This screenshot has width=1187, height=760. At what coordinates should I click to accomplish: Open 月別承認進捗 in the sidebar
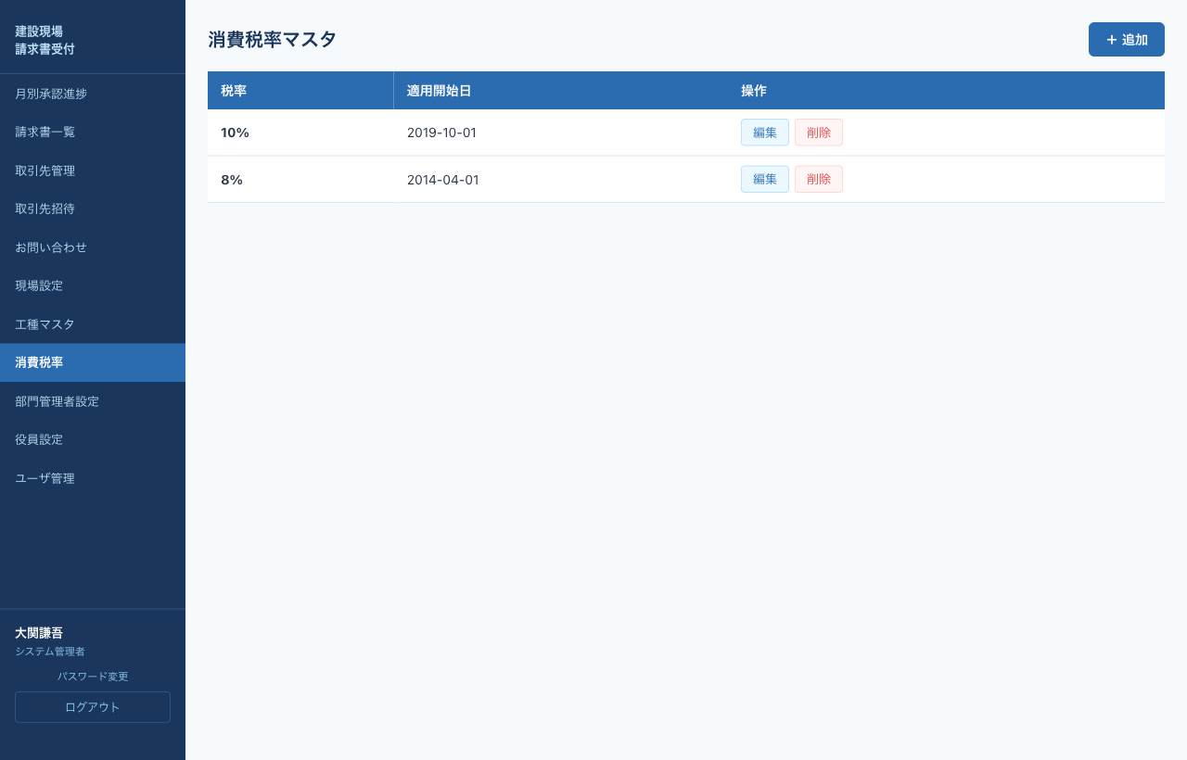click(93, 94)
